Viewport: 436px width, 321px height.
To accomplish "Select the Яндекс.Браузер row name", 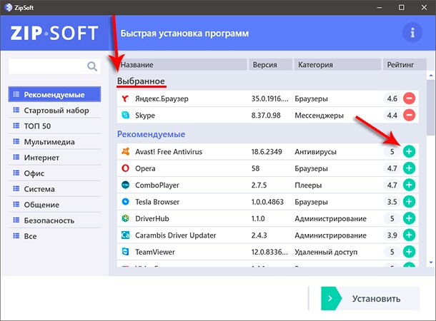I will tap(162, 98).
